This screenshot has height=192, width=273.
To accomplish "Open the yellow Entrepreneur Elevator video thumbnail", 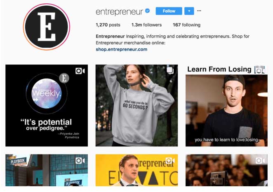I will point(136,170).
